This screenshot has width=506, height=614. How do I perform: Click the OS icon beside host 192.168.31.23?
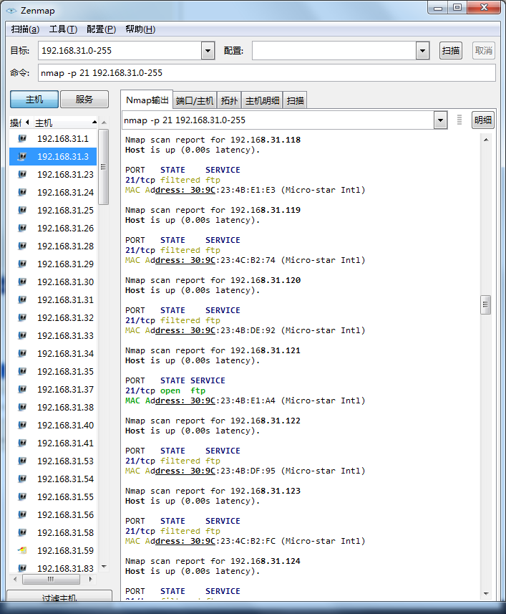[x=23, y=174]
